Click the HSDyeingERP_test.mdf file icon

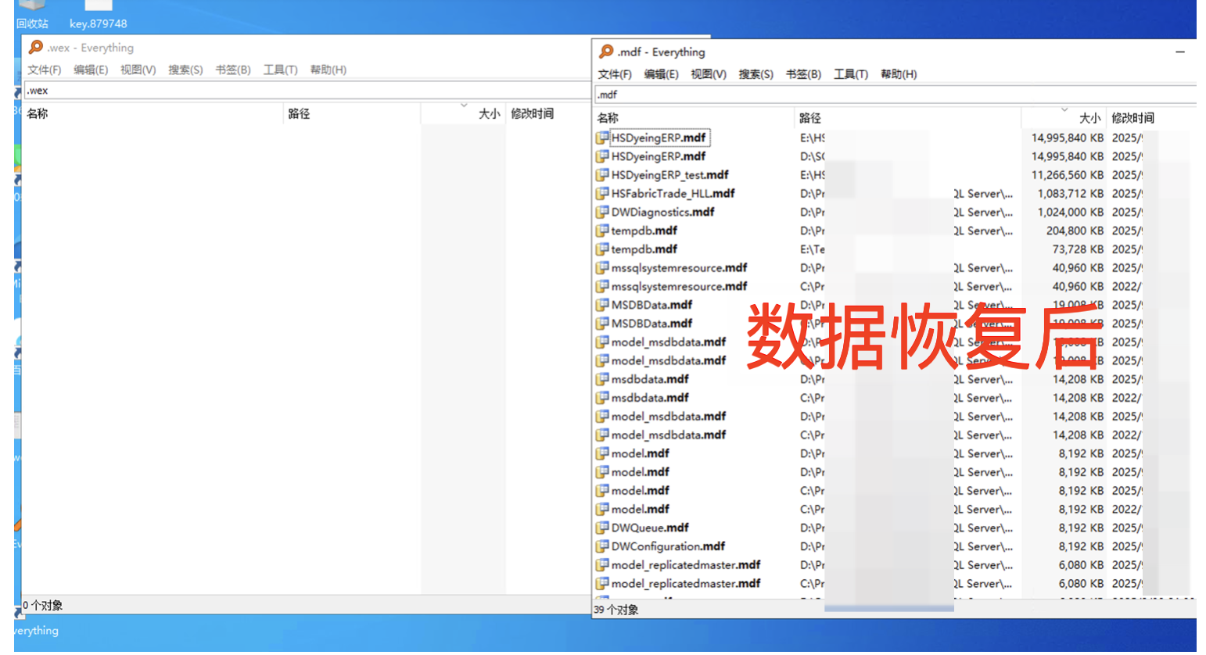pyautogui.click(x=602, y=175)
